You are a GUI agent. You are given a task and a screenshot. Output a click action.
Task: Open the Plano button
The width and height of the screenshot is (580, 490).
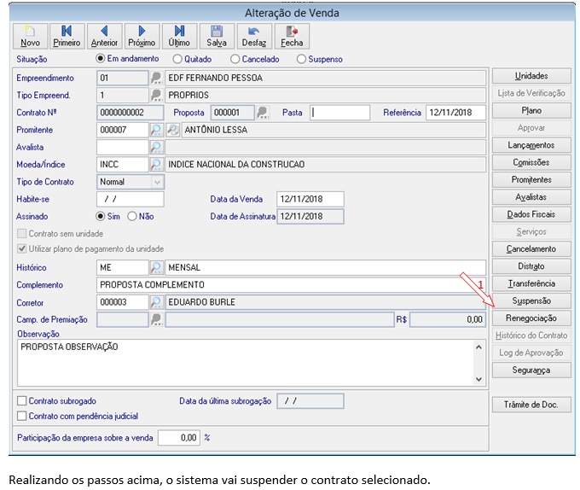click(531, 111)
